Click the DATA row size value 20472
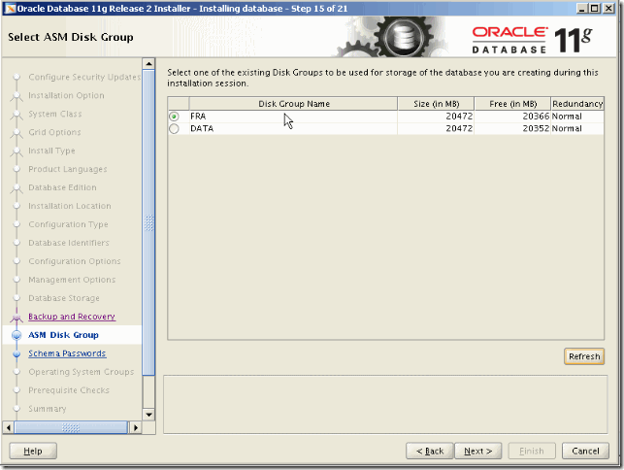 tap(436, 128)
